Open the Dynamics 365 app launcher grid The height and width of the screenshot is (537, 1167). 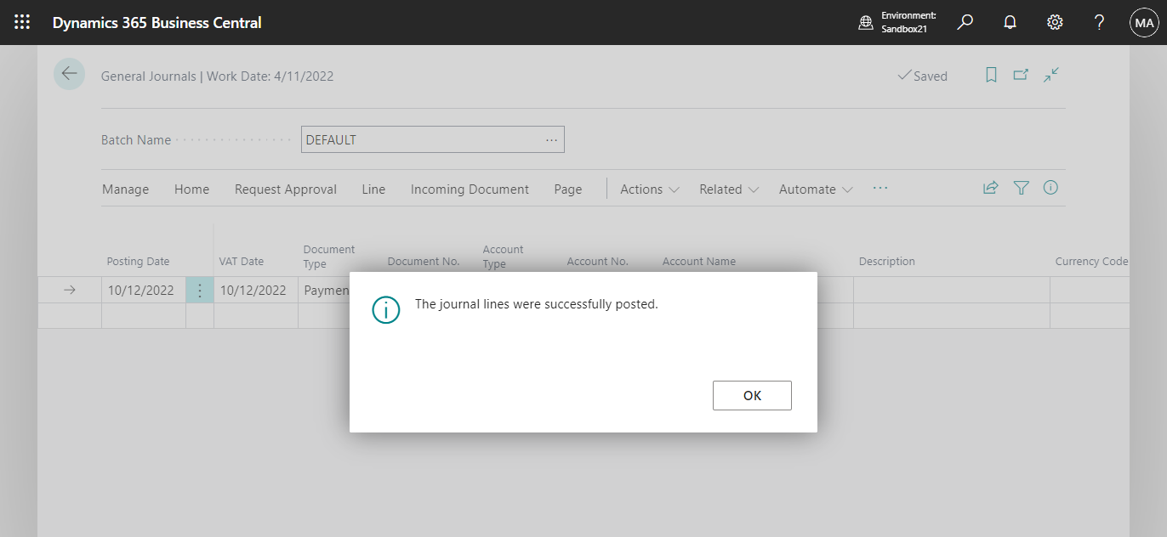point(22,22)
